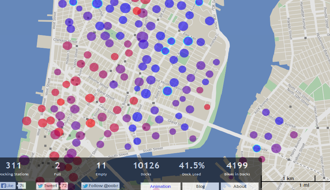
Task: Select the small red station near the East River shoreline
Action: [207, 107]
